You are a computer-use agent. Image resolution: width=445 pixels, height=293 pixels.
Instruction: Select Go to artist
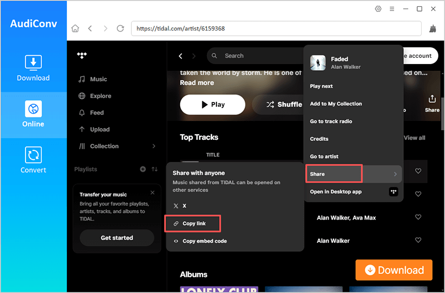coord(324,157)
